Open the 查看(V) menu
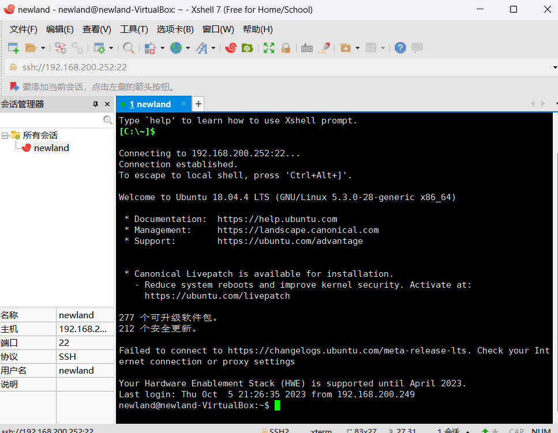The width and height of the screenshot is (558, 433). [x=97, y=29]
